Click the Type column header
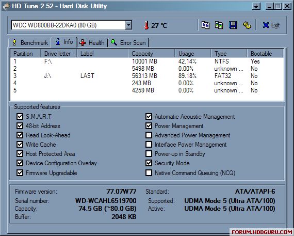This screenshot has width=294, height=236. (229, 54)
